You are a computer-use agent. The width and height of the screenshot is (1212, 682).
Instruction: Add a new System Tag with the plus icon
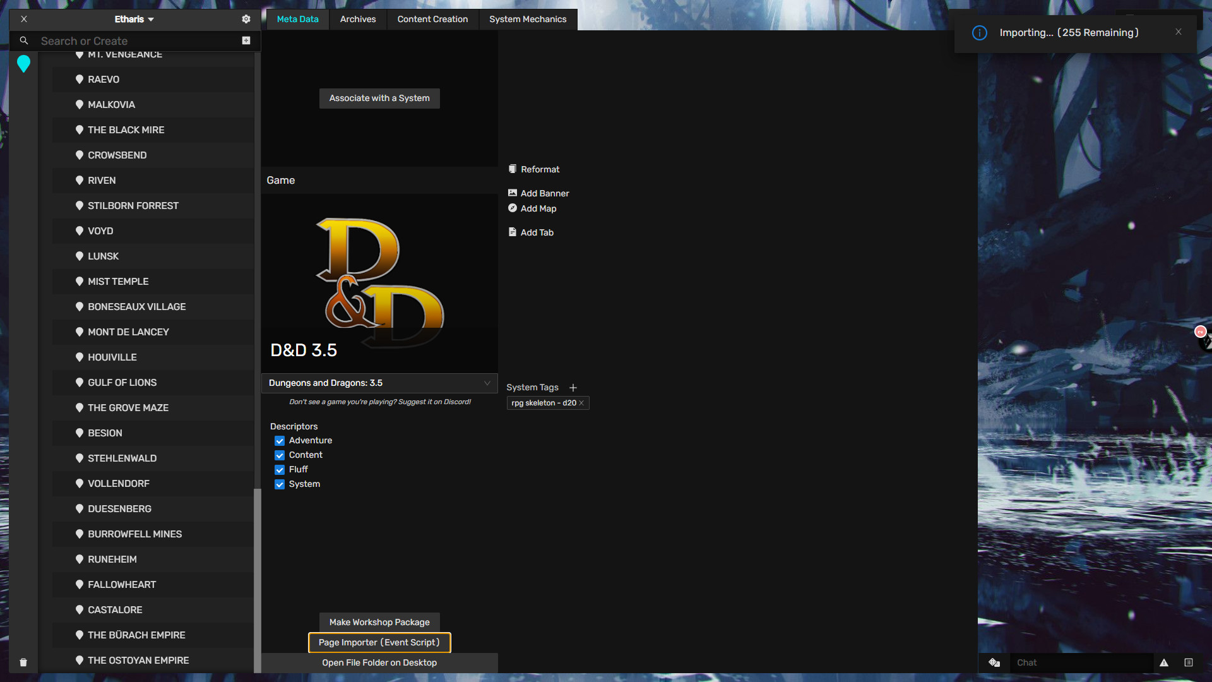(573, 387)
